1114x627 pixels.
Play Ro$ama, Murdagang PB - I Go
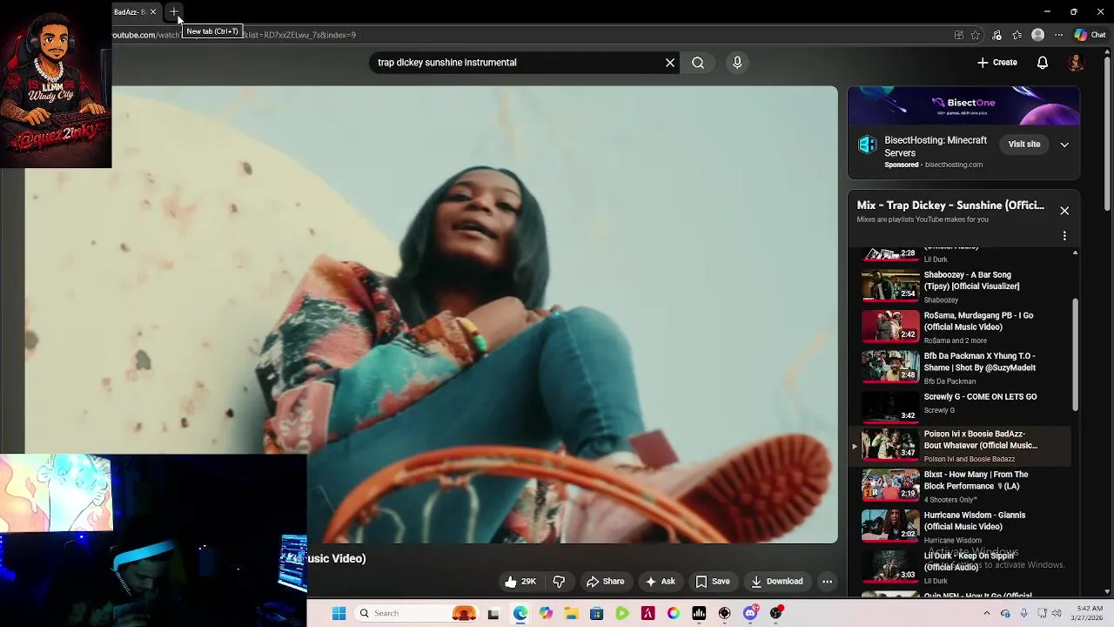click(x=978, y=321)
